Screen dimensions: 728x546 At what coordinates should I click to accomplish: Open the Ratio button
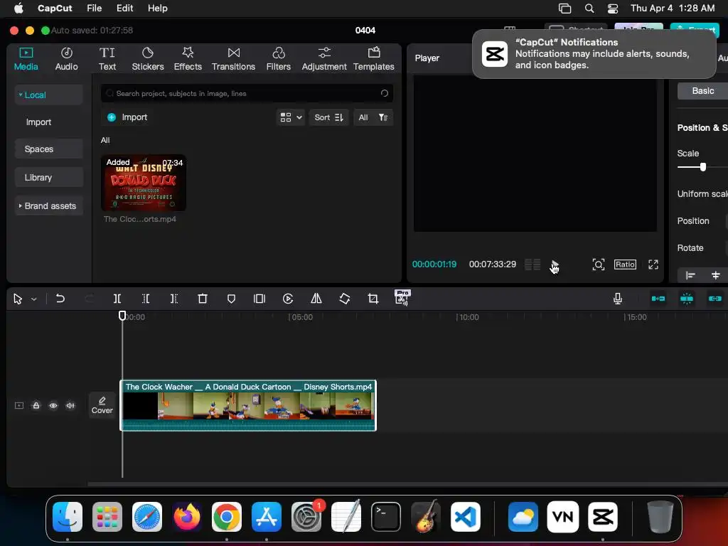coord(625,264)
